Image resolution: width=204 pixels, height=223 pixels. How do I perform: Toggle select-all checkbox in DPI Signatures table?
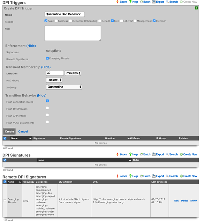(x=5, y=160)
